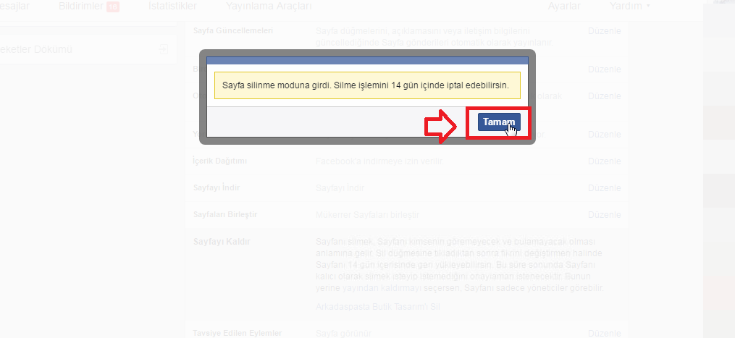Viewport: 735px width, 338px height.
Task: Click the dialog's blue title bar
Action: 368,61
